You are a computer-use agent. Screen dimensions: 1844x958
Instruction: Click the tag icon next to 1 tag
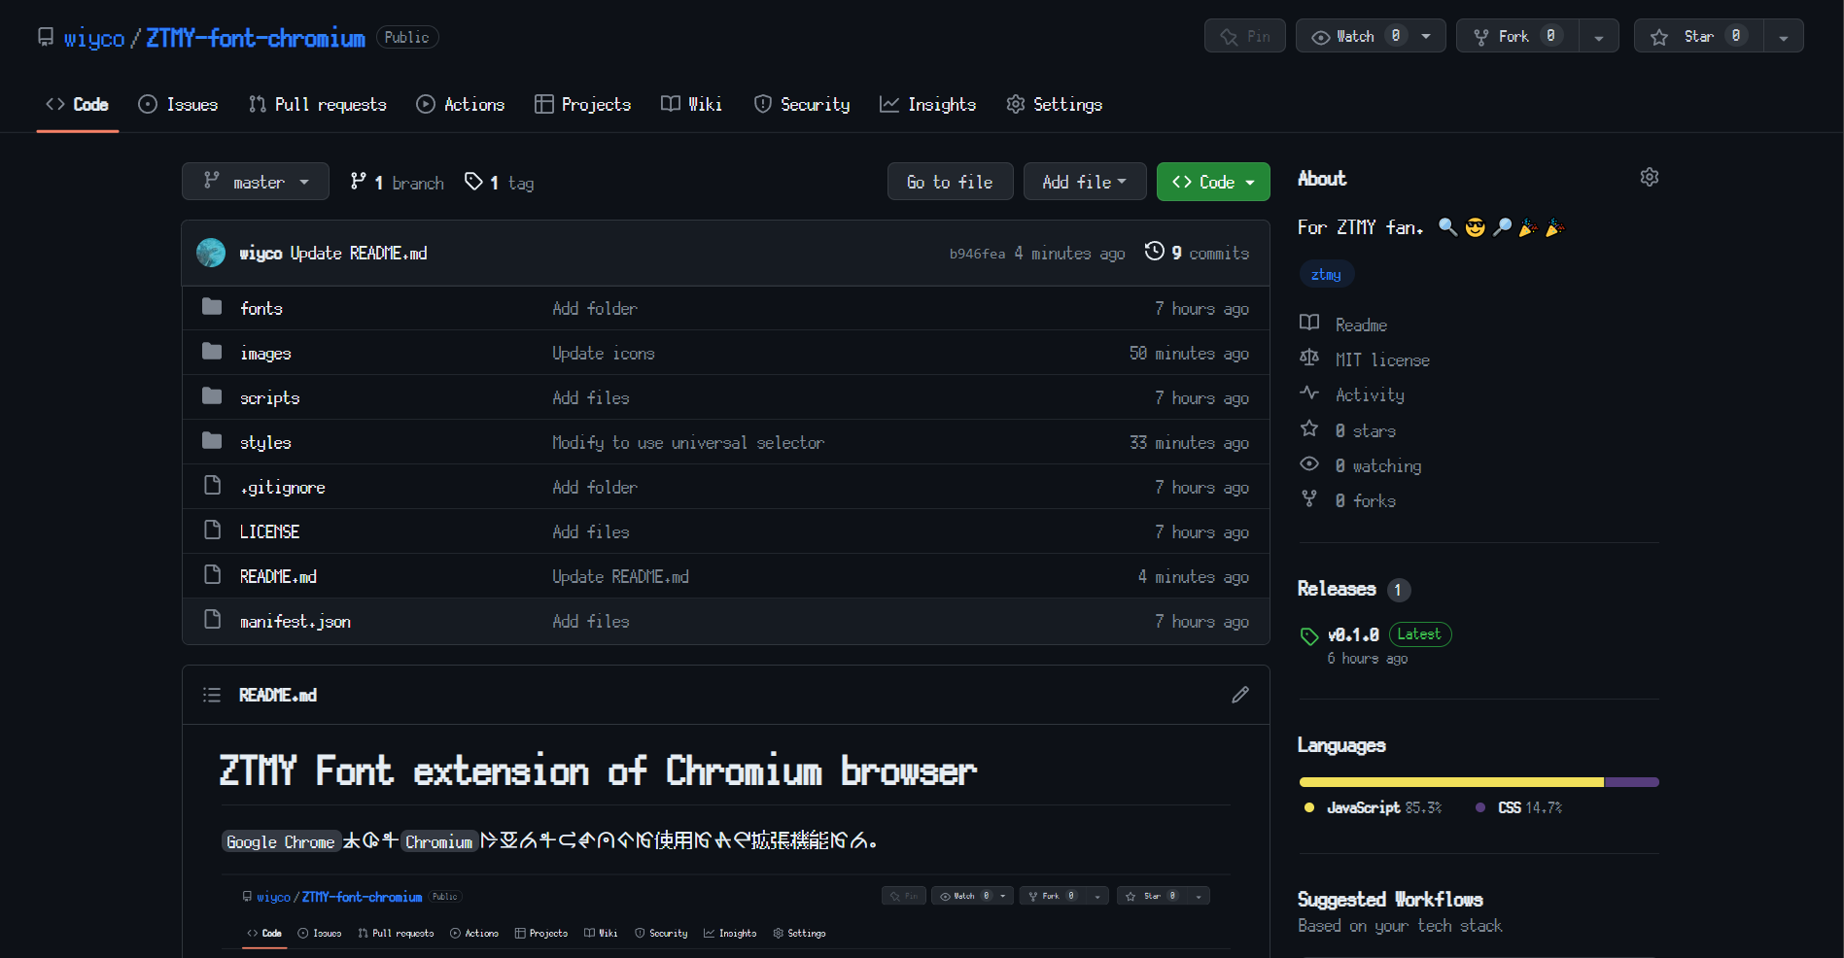[473, 181]
